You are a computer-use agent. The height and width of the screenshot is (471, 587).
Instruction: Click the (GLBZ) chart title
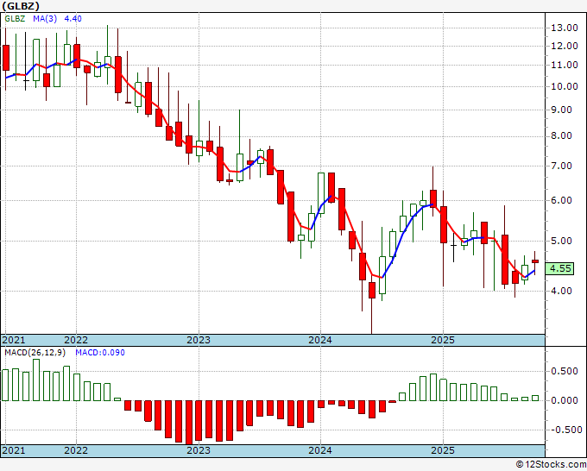[x=21, y=6]
